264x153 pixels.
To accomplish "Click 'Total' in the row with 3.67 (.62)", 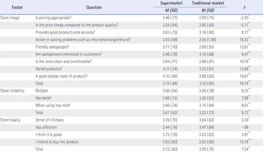I will click(x=39, y=113).
